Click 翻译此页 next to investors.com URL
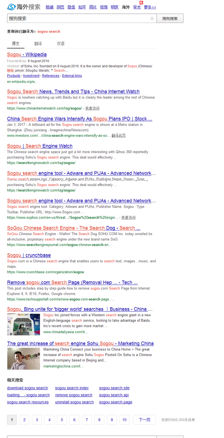Viewport: 224px width, 438px height. pos(119,135)
